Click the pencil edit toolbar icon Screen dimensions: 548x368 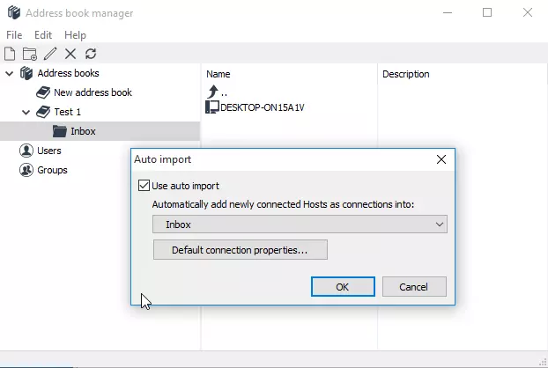pos(50,54)
